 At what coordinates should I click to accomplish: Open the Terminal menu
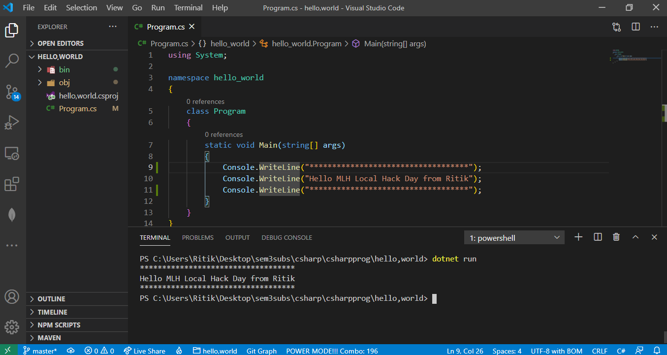coord(188,8)
